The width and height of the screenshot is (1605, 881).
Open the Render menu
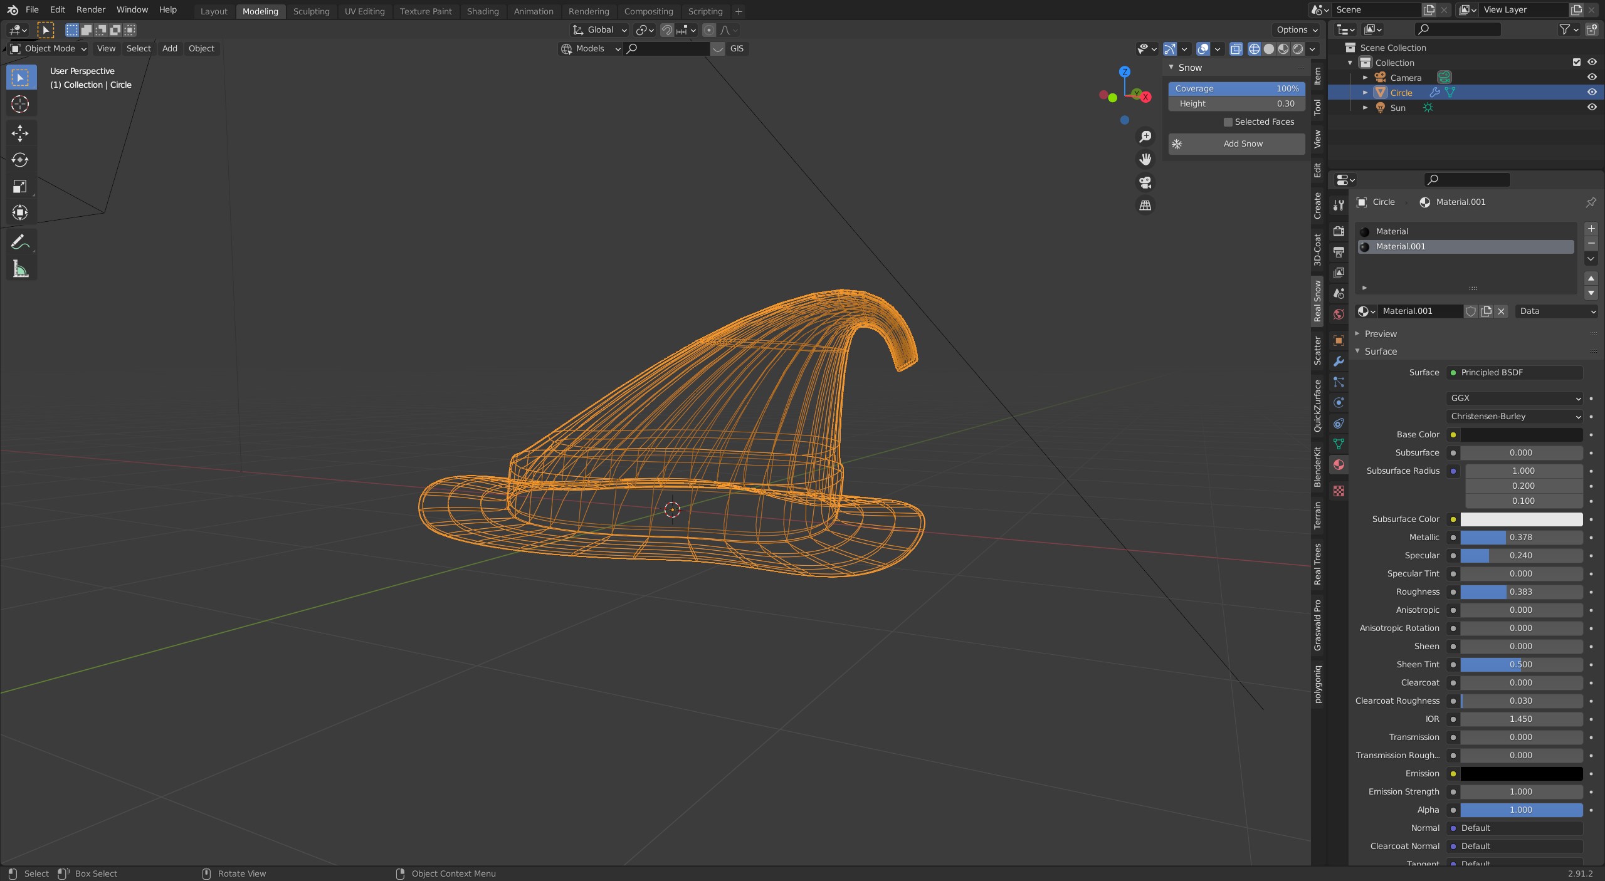[x=90, y=9]
